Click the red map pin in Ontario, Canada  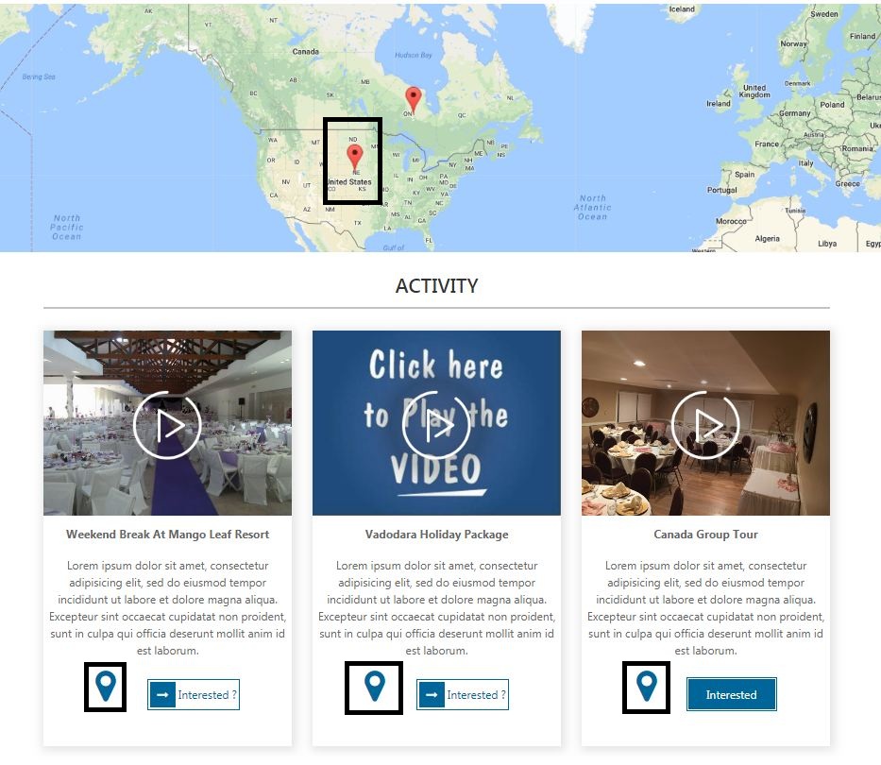[x=414, y=100]
